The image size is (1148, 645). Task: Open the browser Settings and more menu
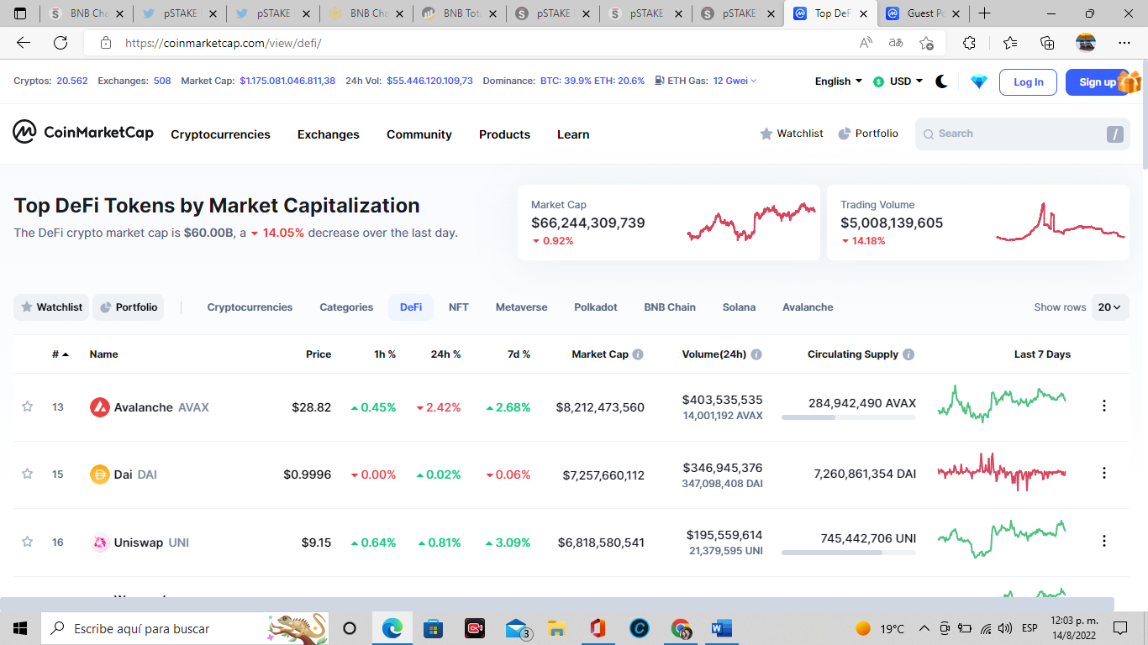pos(1124,43)
